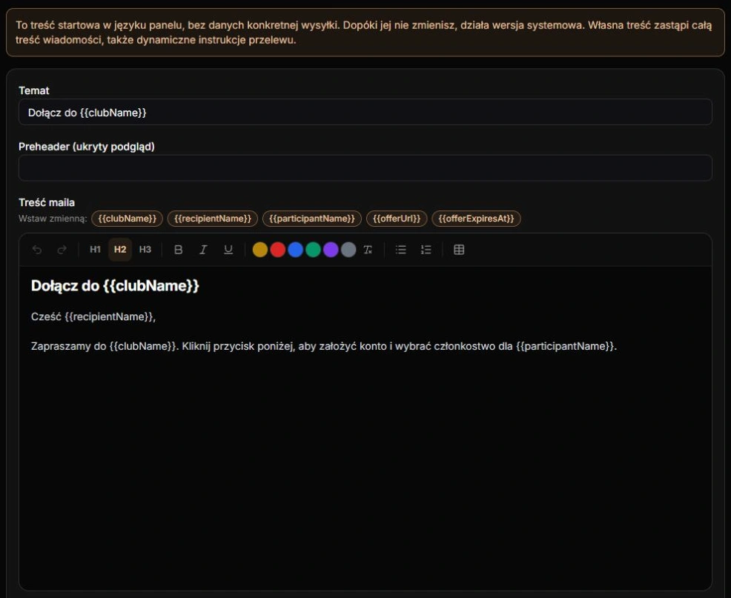This screenshot has width=731, height=598.
Task: Insert a bulleted list
Action: point(401,250)
